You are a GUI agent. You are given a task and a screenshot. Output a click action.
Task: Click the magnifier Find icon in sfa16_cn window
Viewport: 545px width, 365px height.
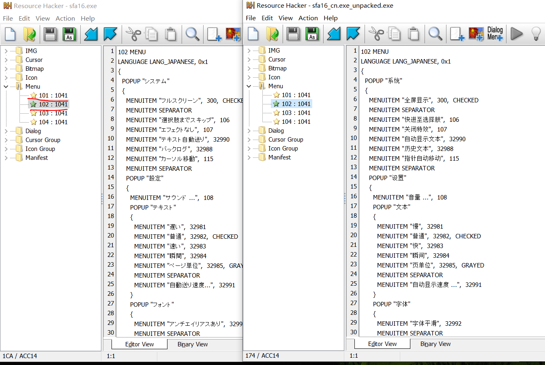(x=435, y=34)
